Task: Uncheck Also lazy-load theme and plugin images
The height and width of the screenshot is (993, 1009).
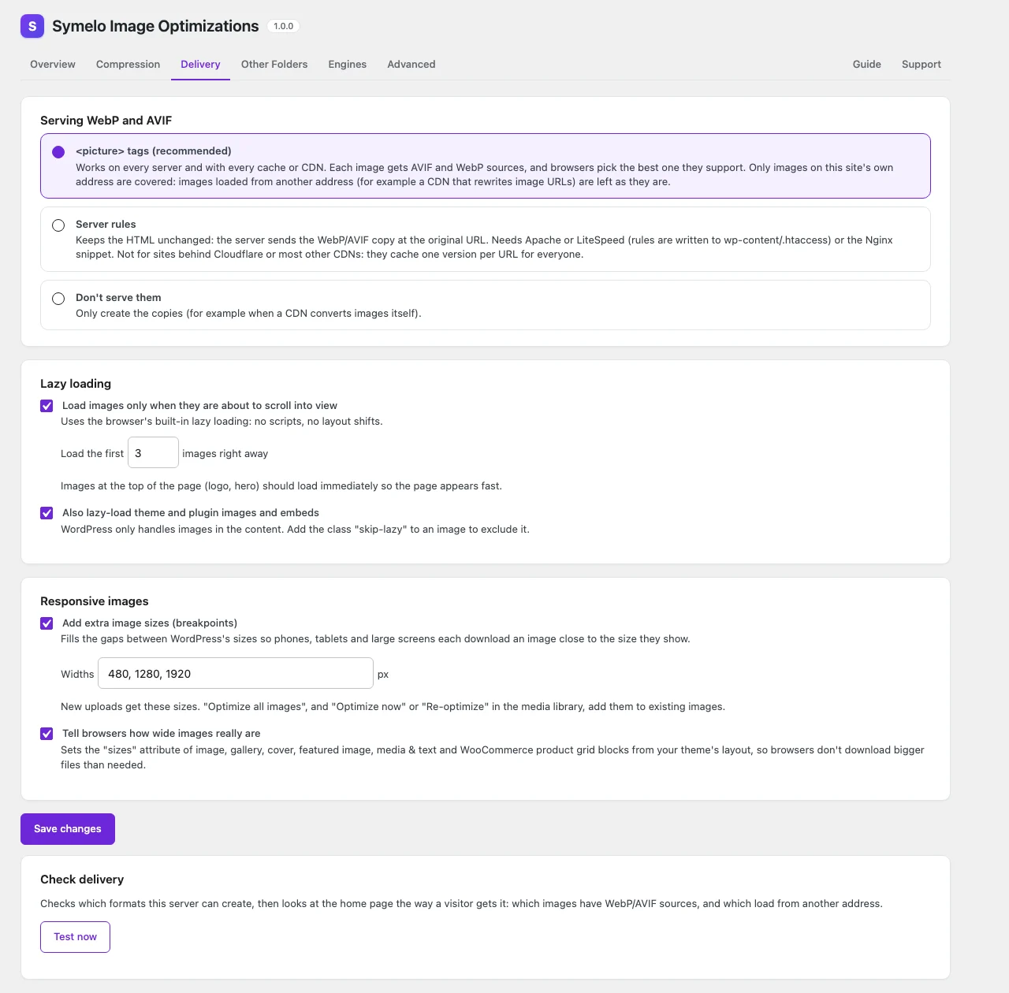Action: point(47,513)
